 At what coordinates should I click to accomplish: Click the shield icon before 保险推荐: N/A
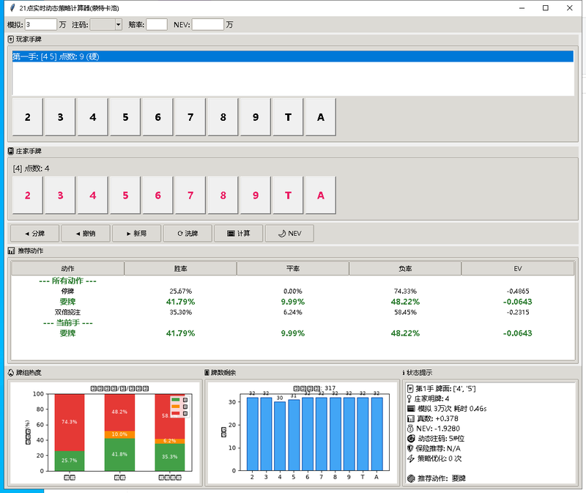pyautogui.click(x=410, y=448)
